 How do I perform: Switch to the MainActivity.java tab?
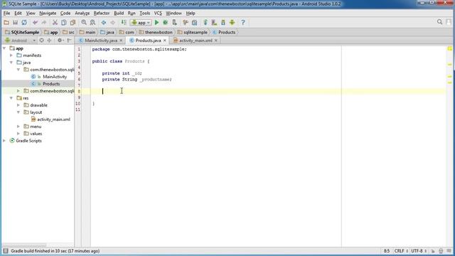[x=101, y=41]
